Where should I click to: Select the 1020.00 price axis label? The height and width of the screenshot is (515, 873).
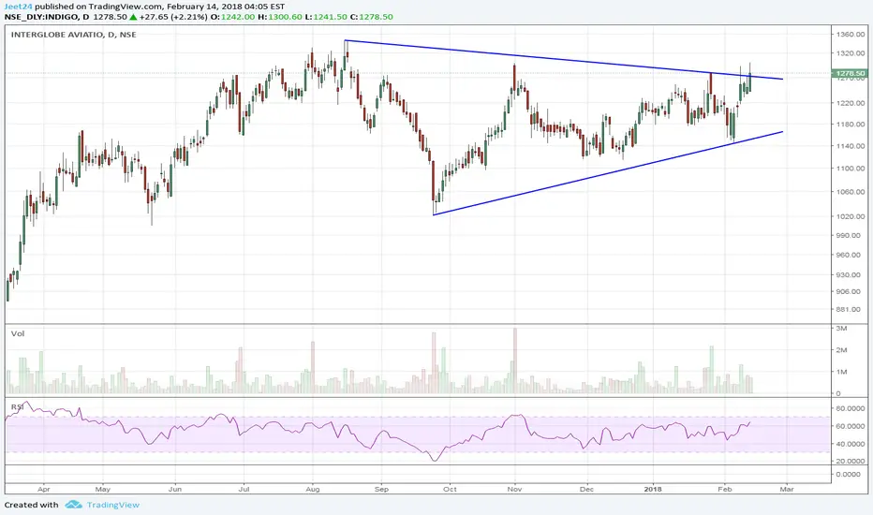point(851,216)
